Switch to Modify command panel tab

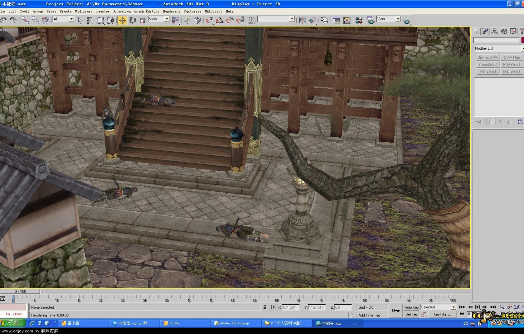pyautogui.click(x=485, y=31)
